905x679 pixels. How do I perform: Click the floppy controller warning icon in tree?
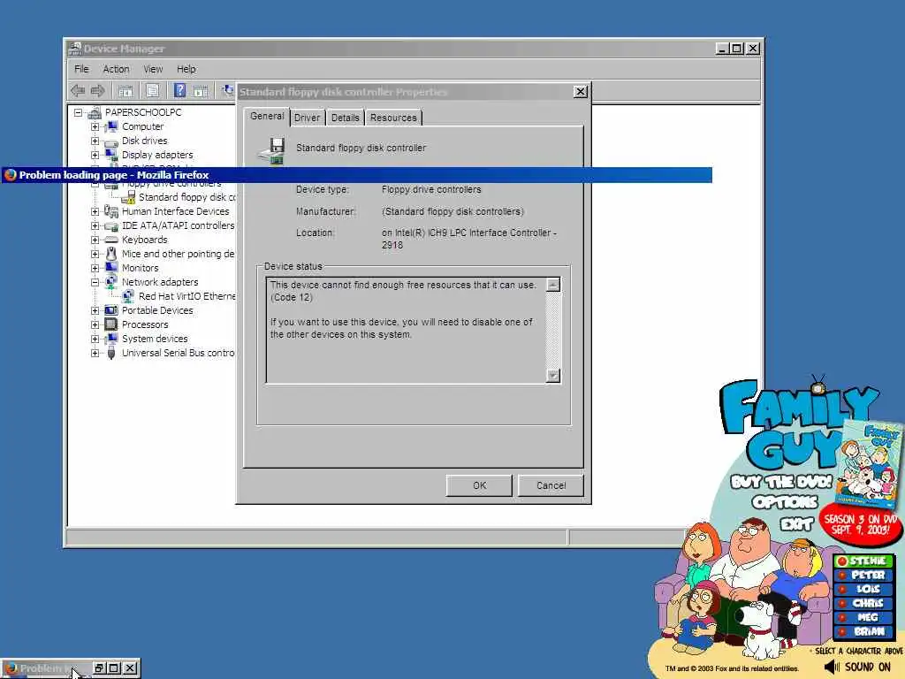coord(128,197)
